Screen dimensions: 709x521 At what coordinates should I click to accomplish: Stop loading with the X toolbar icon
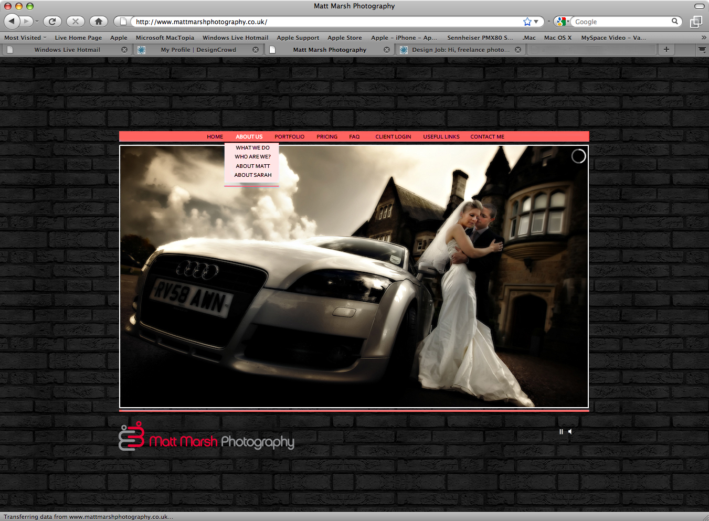pyautogui.click(x=75, y=22)
